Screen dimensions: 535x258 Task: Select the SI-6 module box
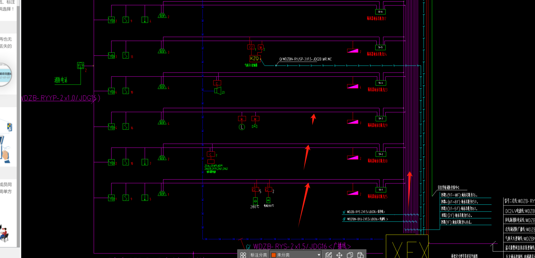coord(380,12)
